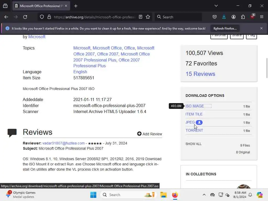Screen dimensions: 268x201
Task: Open File Explorer from the taskbar
Action: coord(163,195)
